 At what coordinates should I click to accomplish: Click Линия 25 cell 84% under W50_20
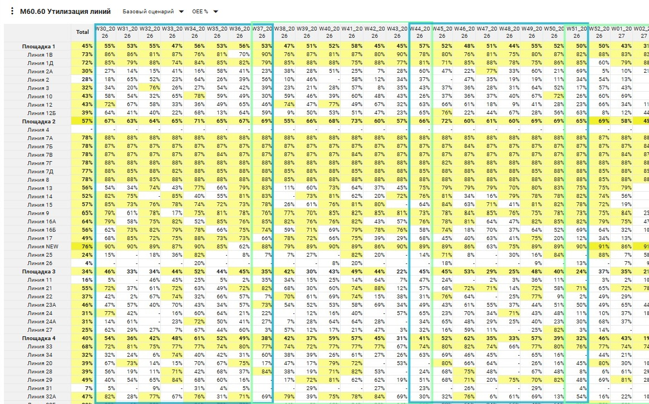tap(554, 255)
